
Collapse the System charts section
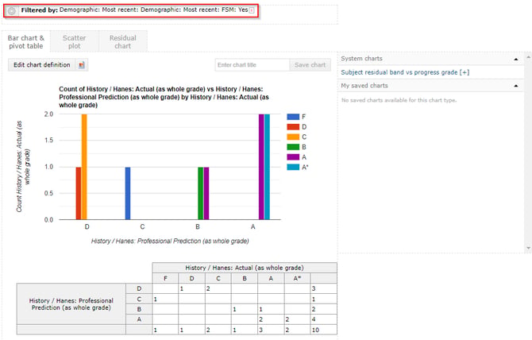click(515, 59)
